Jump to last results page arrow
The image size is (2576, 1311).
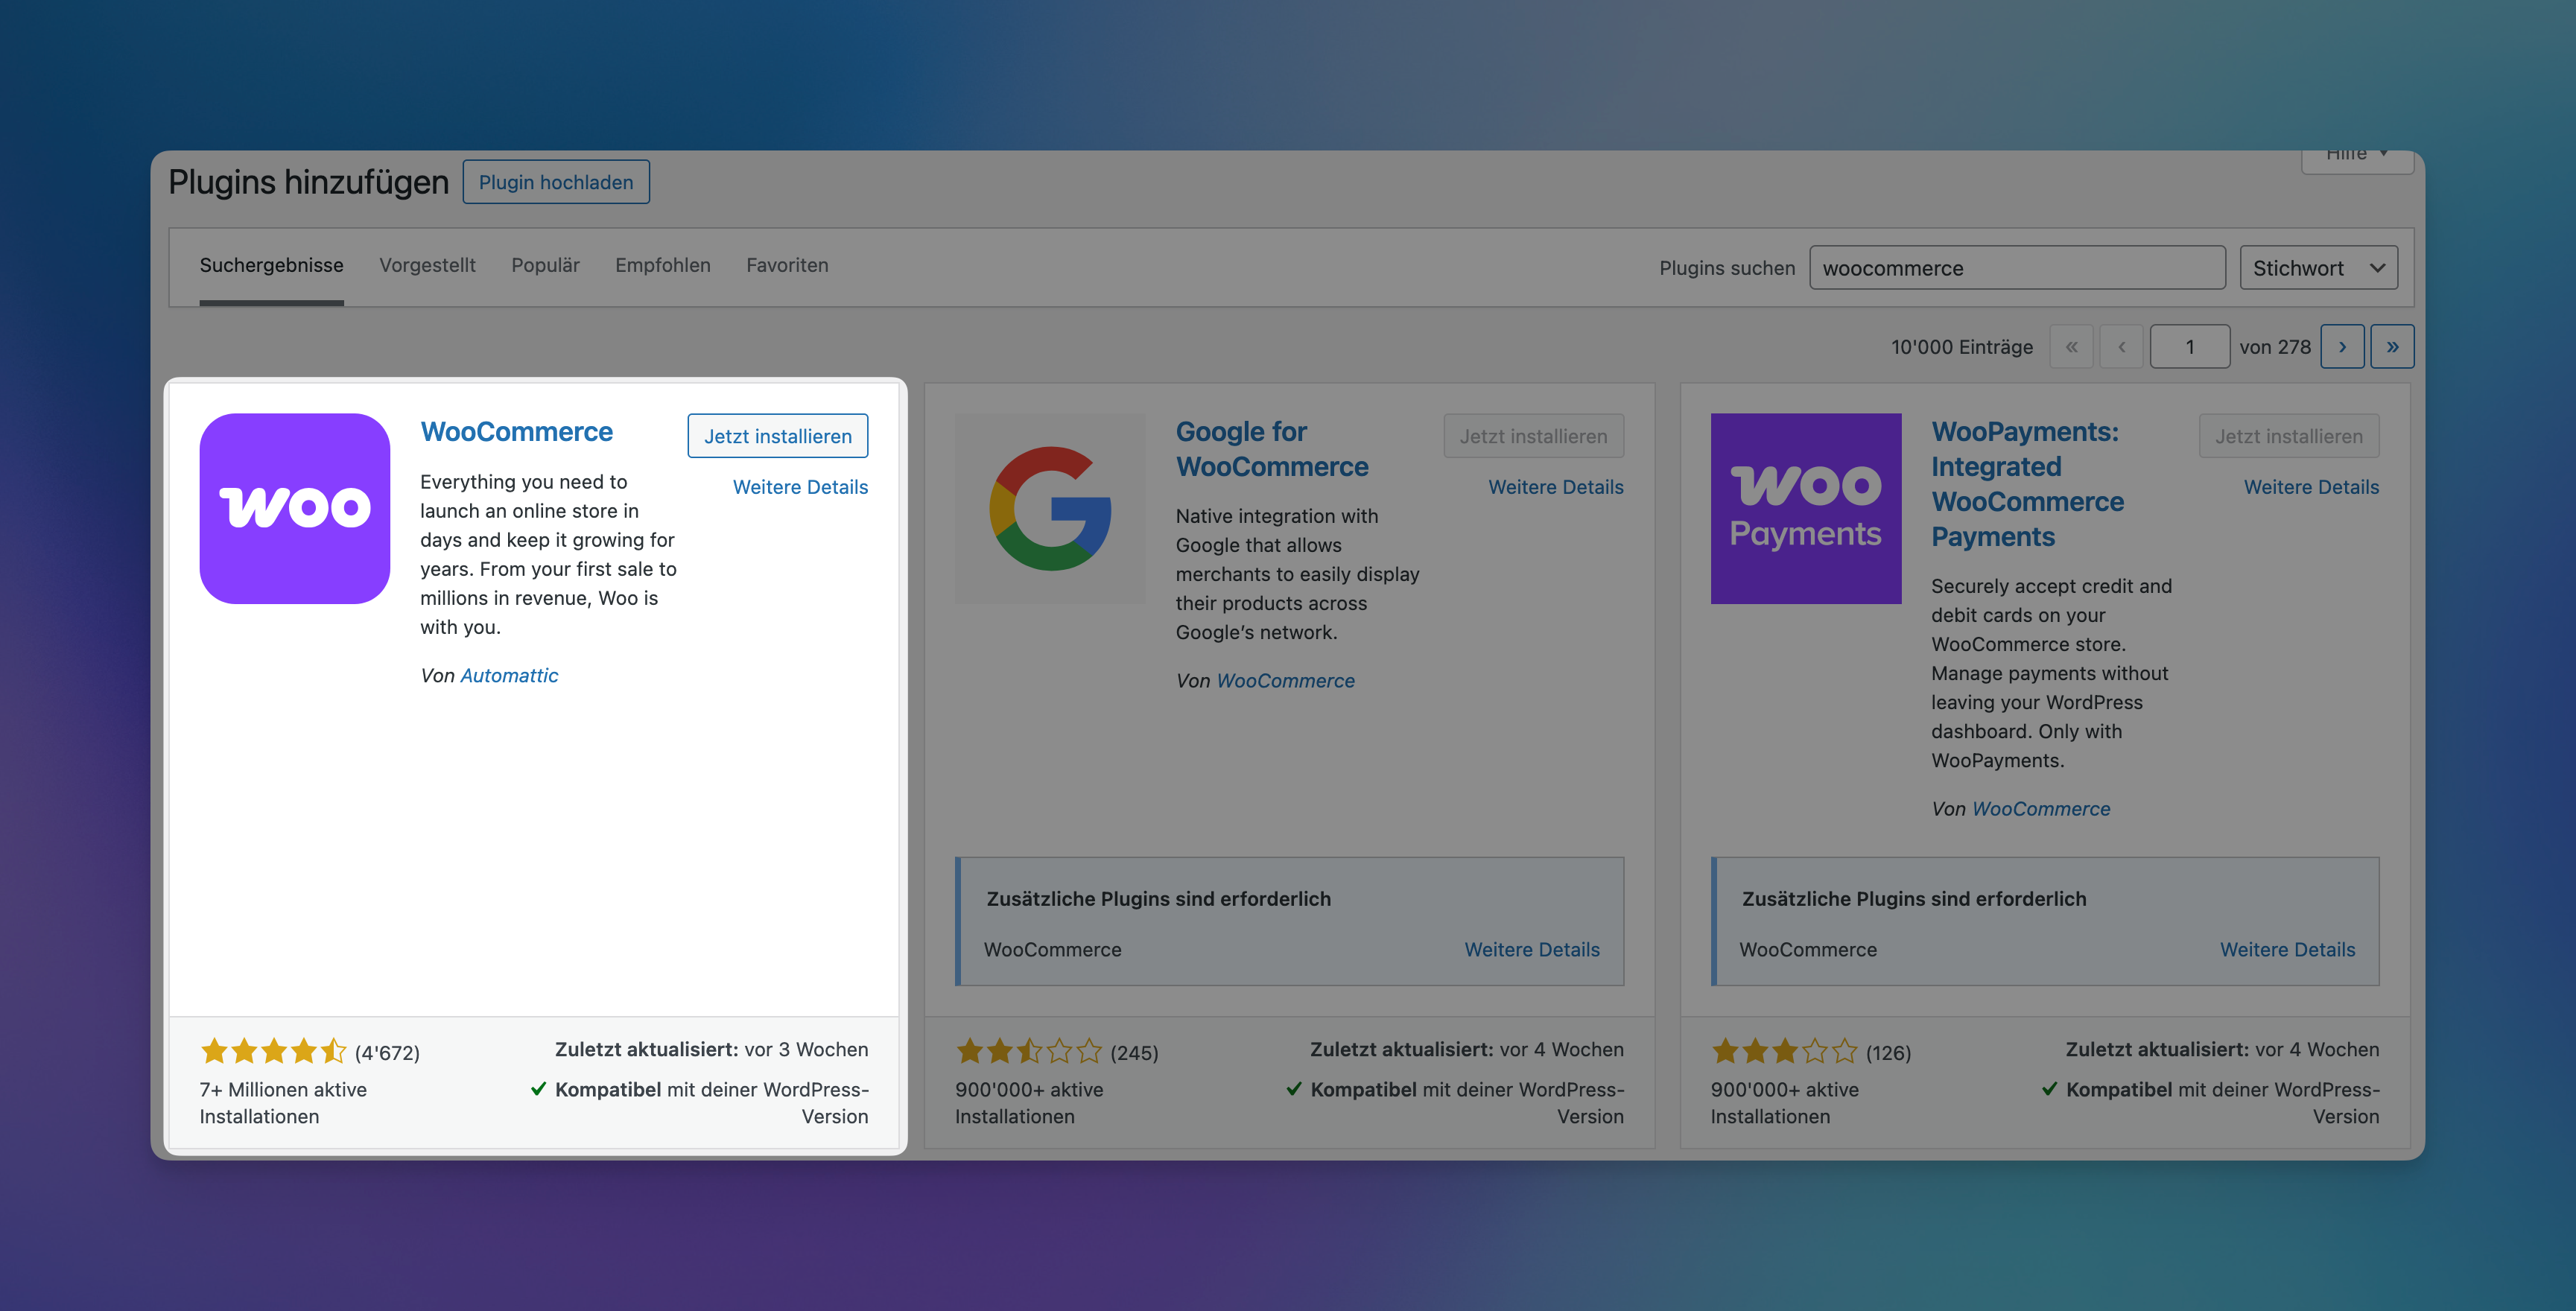[2391, 347]
